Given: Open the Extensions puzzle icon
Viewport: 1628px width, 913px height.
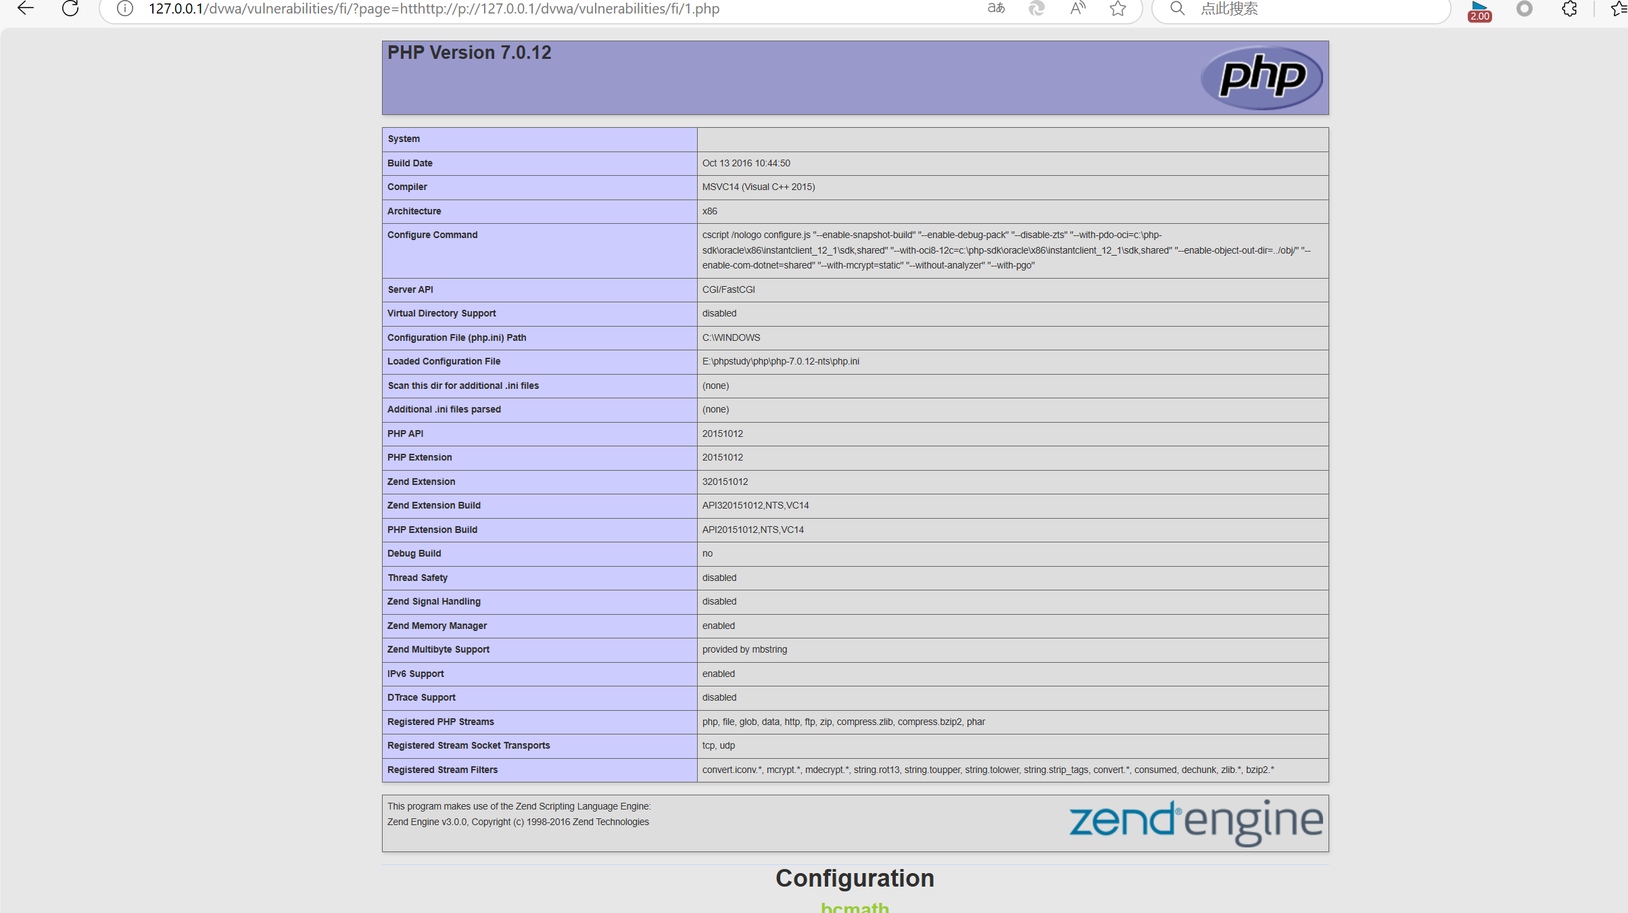Looking at the screenshot, I should [1569, 9].
